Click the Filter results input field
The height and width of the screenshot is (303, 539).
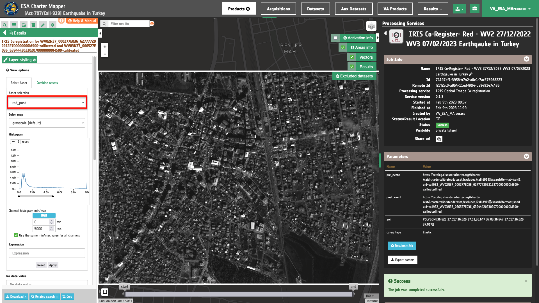pos(129,24)
